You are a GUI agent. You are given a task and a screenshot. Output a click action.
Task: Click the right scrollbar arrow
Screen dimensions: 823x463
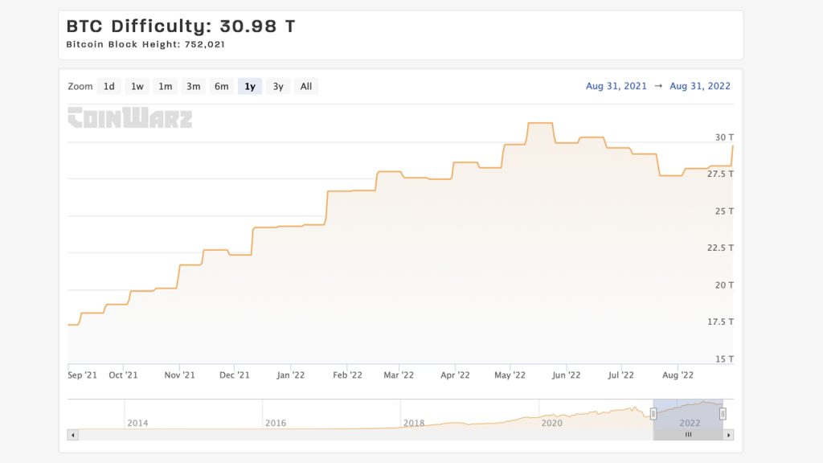click(727, 433)
